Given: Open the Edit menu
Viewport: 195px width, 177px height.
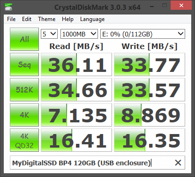Looking at the screenshot, I should [x=27, y=19].
